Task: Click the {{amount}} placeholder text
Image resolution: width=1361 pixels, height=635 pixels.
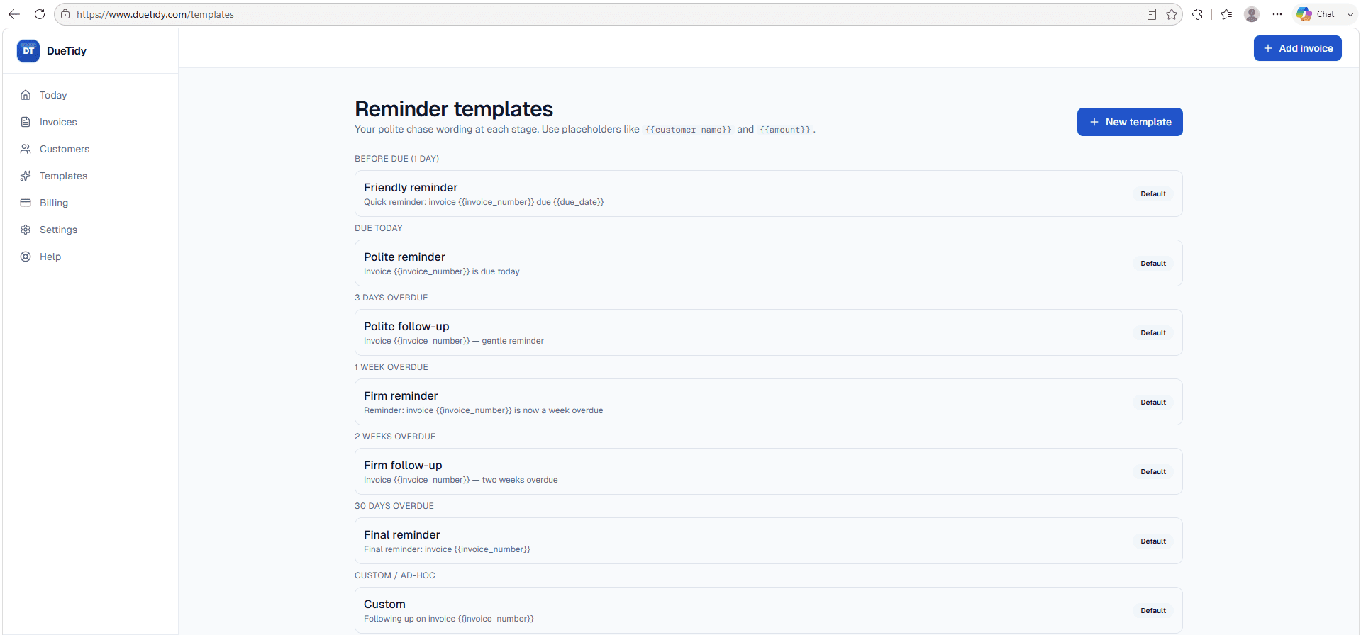Action: click(x=784, y=130)
